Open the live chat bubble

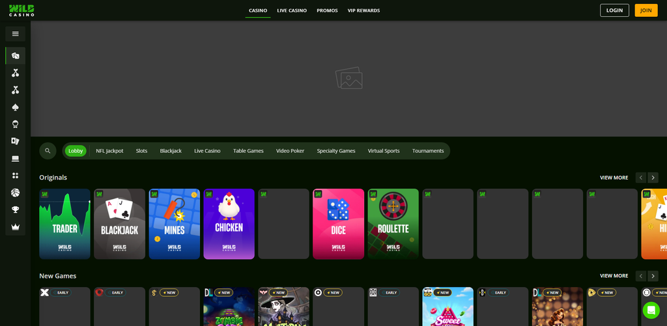coord(651,310)
